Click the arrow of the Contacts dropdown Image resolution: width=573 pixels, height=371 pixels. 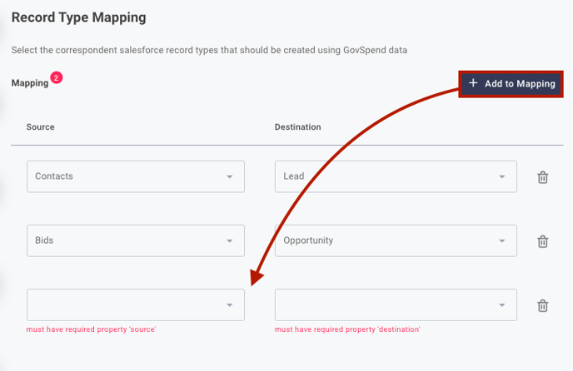[230, 176]
